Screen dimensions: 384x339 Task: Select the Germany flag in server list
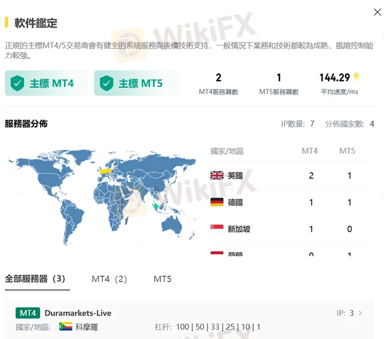[x=217, y=202]
